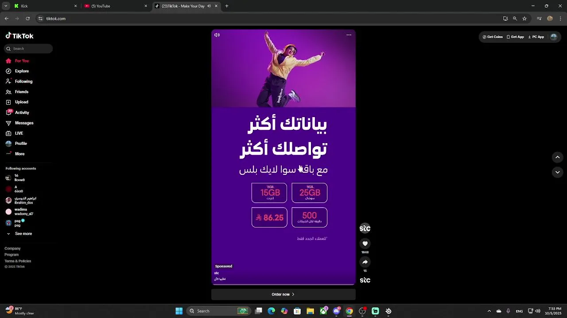Open the Chrome profile avatar
Screen dimensions: 567x318
550,19
